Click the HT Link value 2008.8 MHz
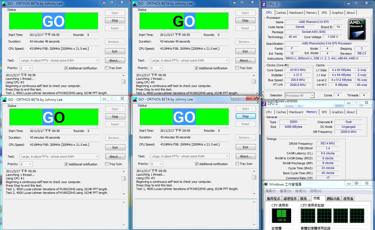 [x=298, y=85]
